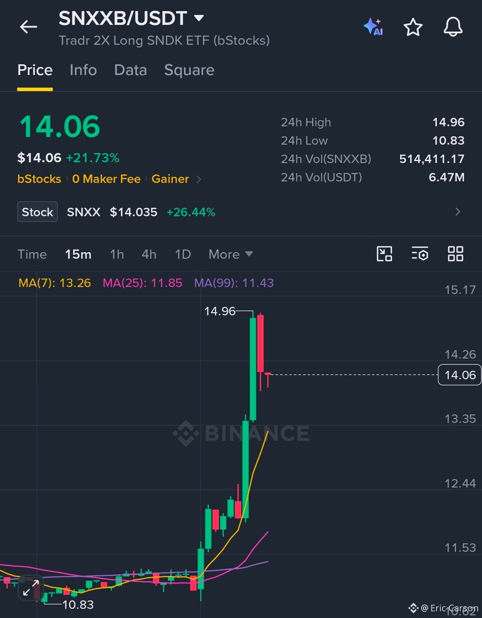Switch to the Price tab
The width and height of the screenshot is (482, 618).
(35, 70)
